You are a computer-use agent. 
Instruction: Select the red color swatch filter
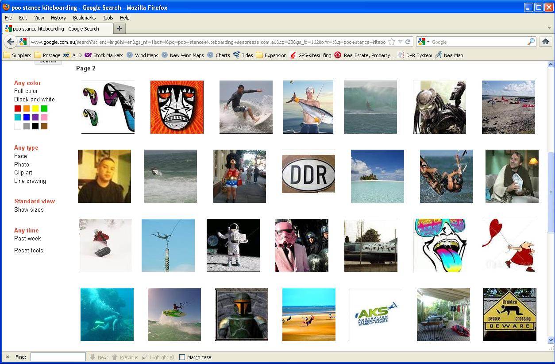[18, 108]
